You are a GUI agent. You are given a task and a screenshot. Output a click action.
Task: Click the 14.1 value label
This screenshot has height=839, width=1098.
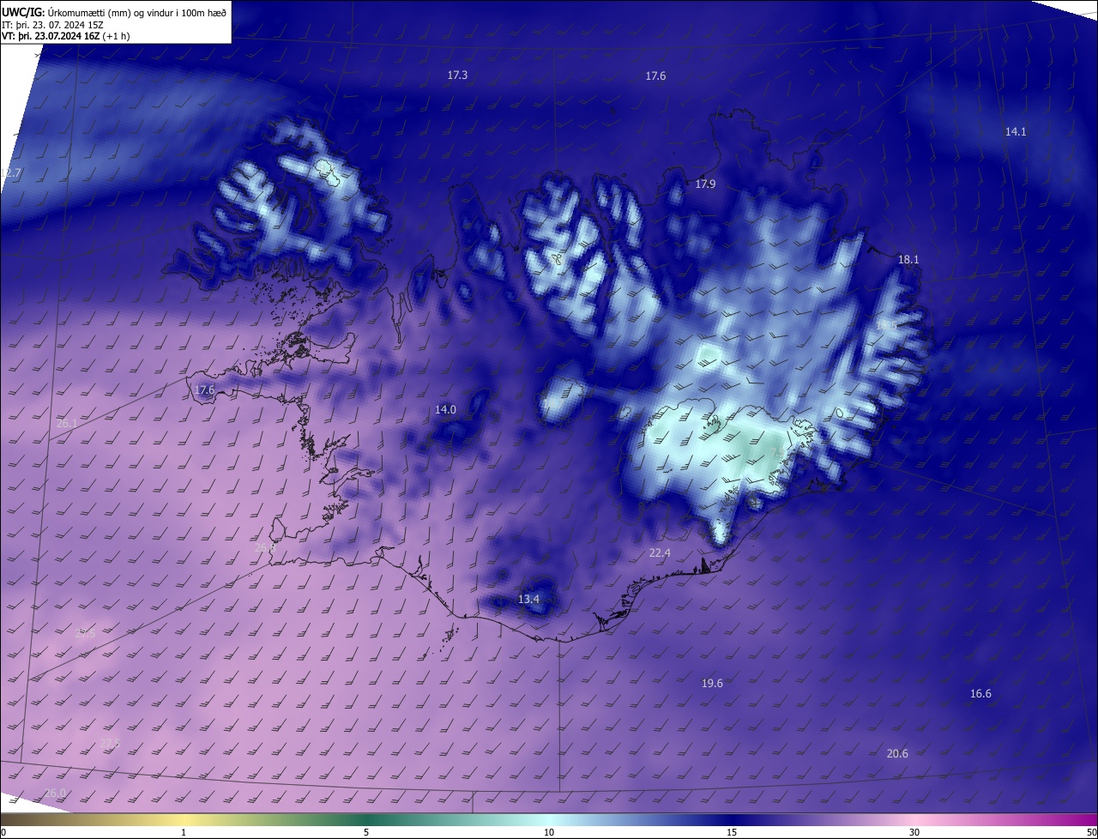pyautogui.click(x=1016, y=131)
